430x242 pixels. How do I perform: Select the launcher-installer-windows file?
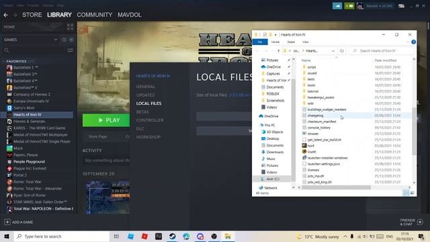pos(325,158)
